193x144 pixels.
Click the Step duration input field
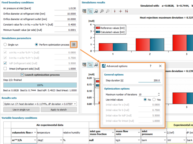(x=150, y=80)
